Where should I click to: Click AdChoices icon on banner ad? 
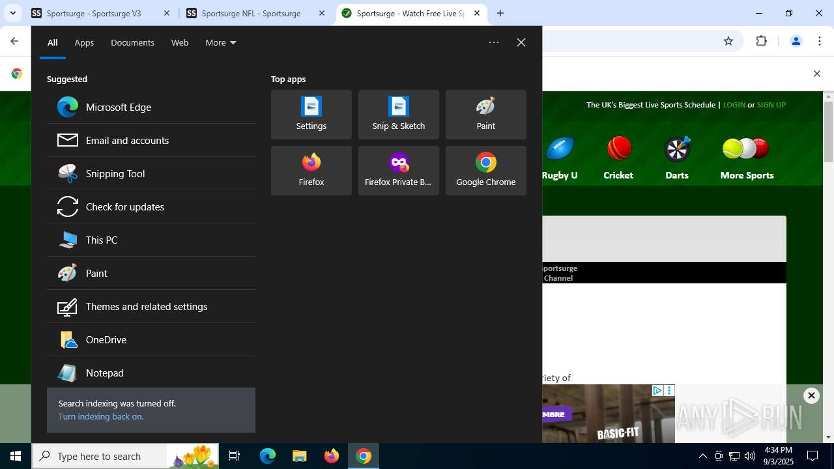[657, 391]
